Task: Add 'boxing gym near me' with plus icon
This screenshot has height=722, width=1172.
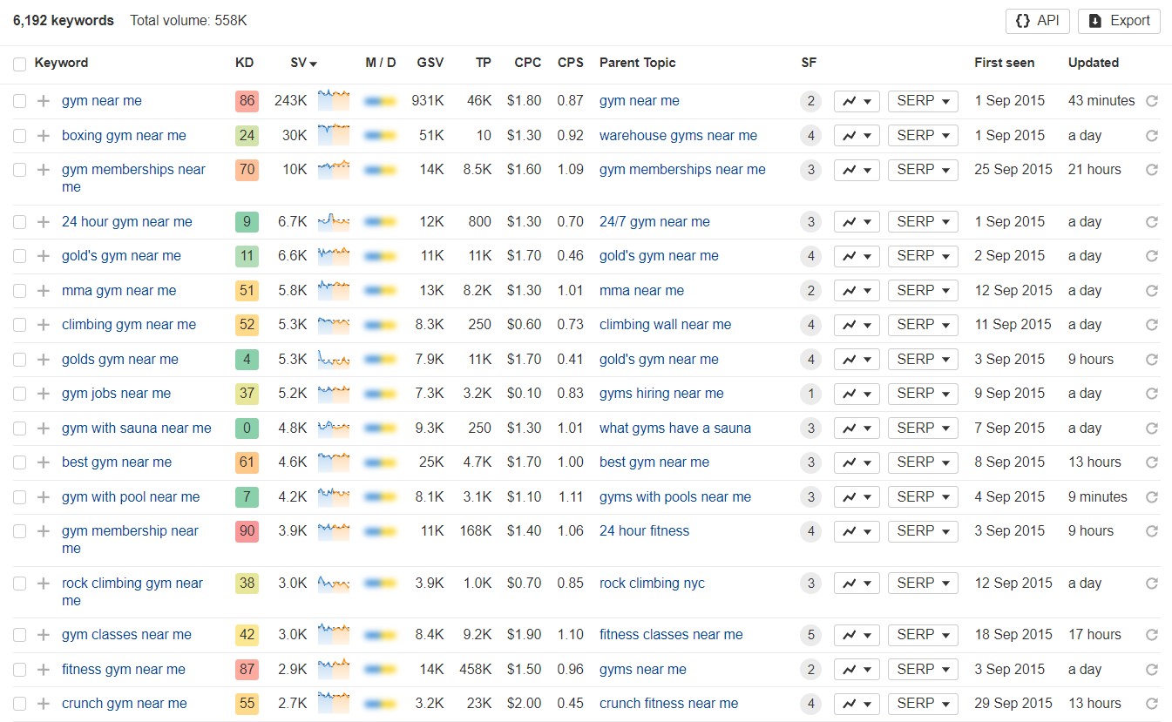Action: [x=44, y=136]
